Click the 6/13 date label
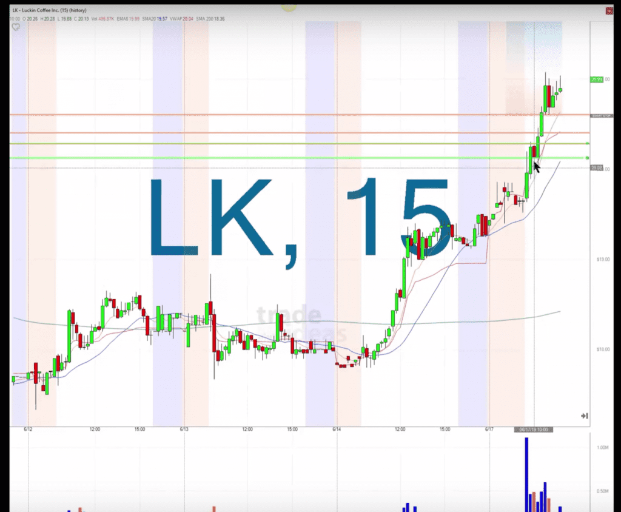This screenshot has height=512, width=621. click(184, 429)
